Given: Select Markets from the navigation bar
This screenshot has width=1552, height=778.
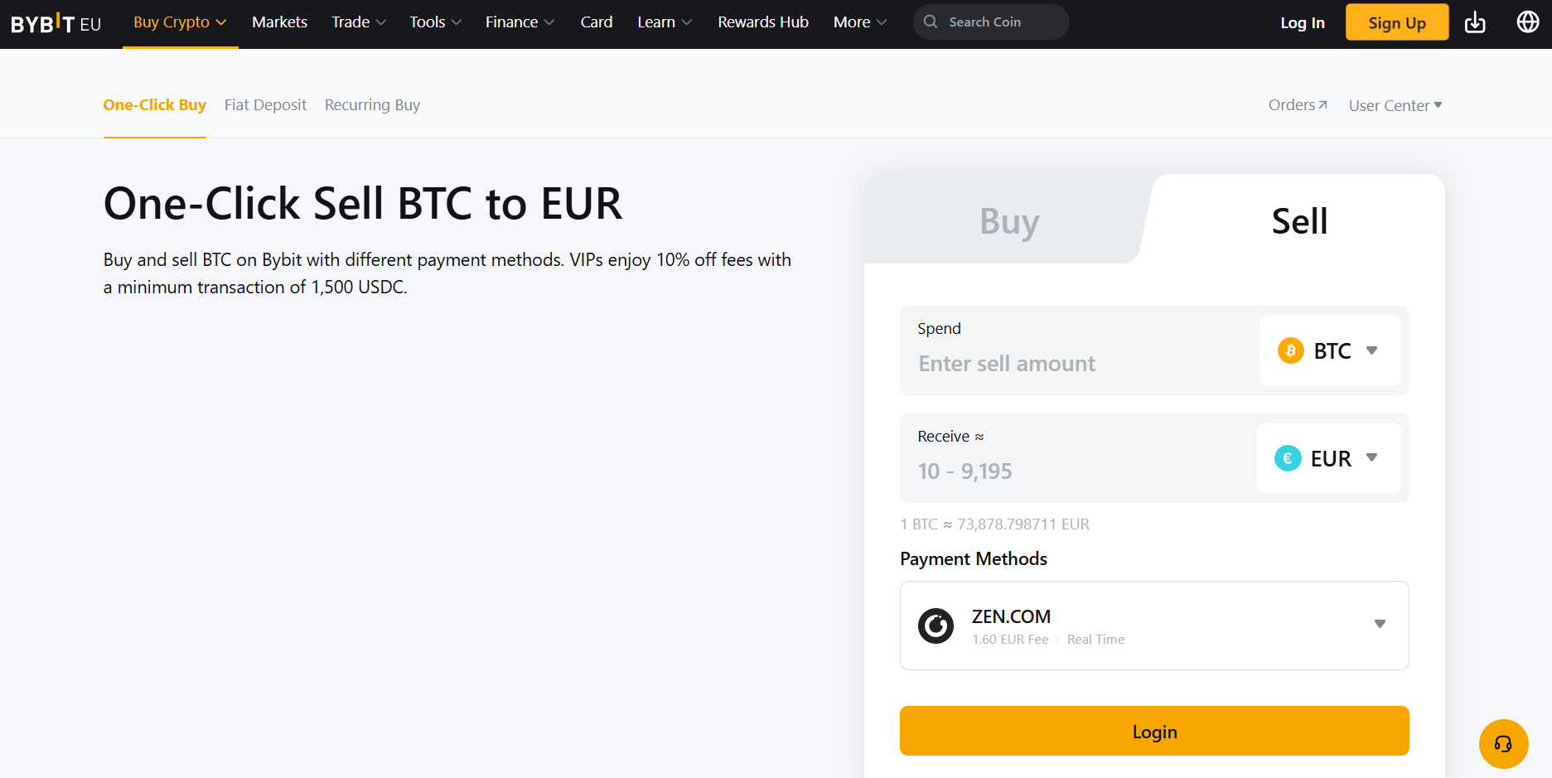Looking at the screenshot, I should coord(279,22).
